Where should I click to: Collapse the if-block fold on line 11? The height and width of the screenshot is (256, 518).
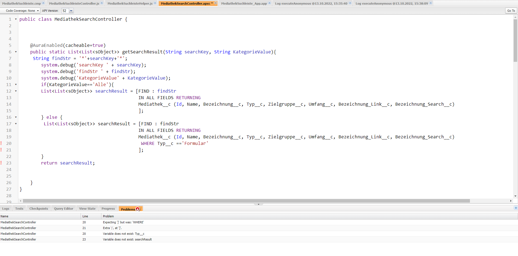[16, 84]
